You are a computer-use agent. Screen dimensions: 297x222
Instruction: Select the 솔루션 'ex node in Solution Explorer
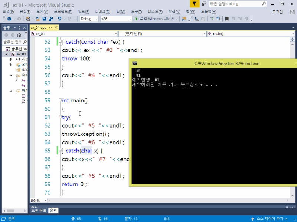(x=17, y=49)
